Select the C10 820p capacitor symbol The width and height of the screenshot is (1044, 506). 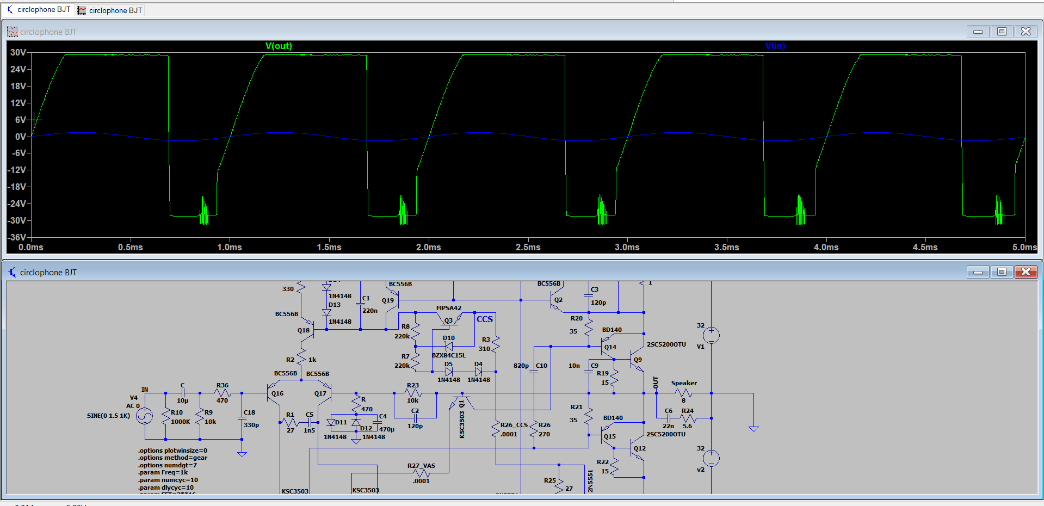coord(534,372)
